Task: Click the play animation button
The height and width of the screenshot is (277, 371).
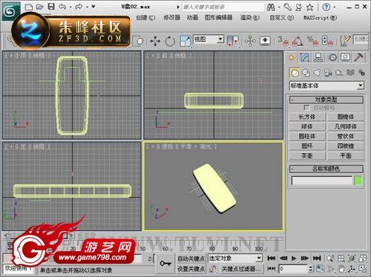Action: click(294, 258)
